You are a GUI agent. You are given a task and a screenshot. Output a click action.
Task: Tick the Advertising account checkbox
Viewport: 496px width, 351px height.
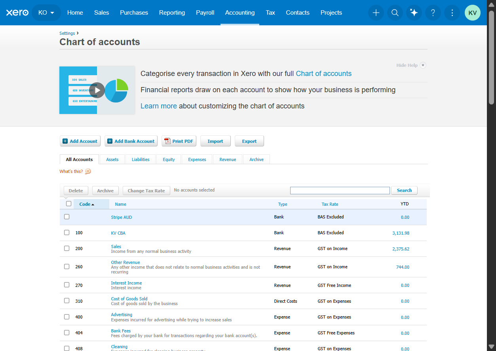point(67,317)
